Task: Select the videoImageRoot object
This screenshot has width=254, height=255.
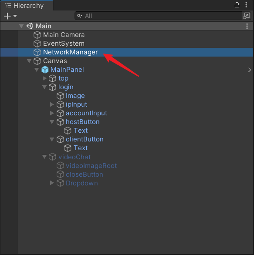Action: (x=91, y=166)
